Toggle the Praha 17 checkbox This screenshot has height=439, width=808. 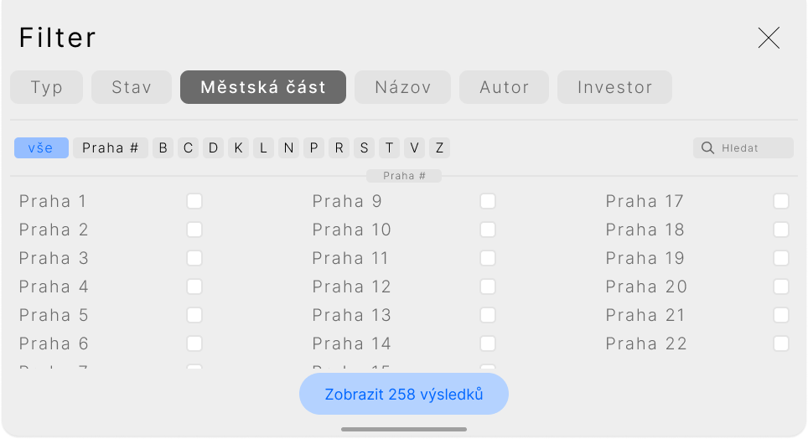[x=780, y=201]
